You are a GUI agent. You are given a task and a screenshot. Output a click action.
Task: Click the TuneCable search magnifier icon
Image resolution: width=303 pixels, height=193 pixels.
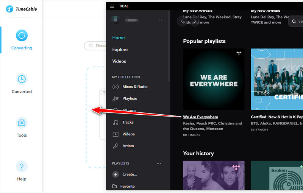pos(91,46)
